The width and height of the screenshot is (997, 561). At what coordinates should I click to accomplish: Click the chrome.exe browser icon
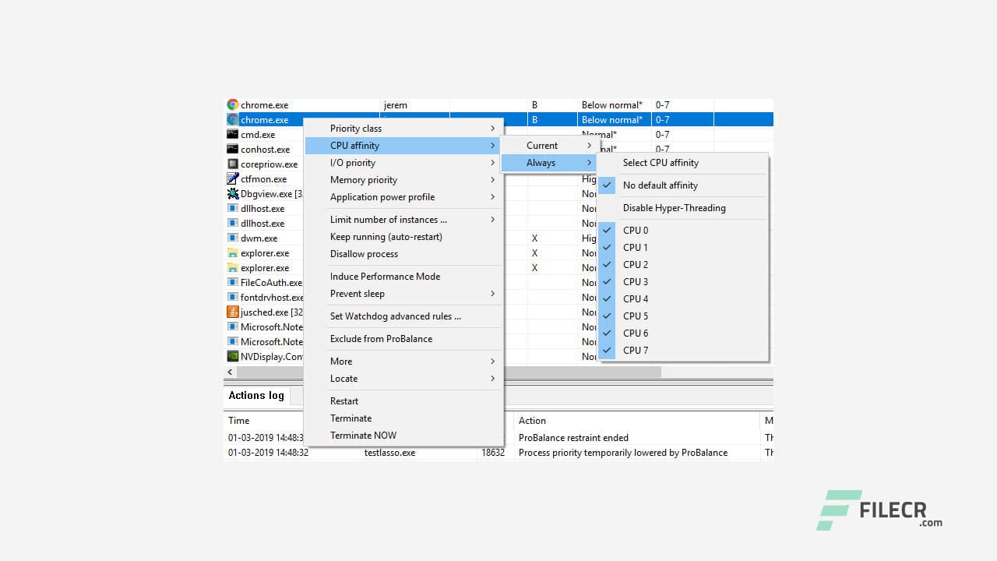tap(232, 104)
